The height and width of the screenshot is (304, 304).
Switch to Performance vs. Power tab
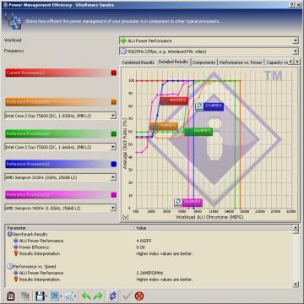point(241,62)
